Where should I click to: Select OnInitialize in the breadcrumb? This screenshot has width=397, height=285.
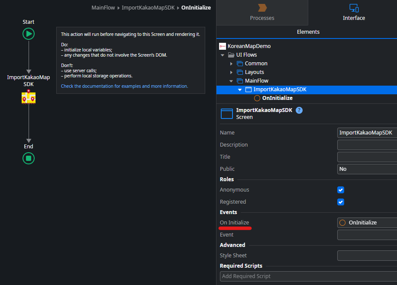[196, 8]
